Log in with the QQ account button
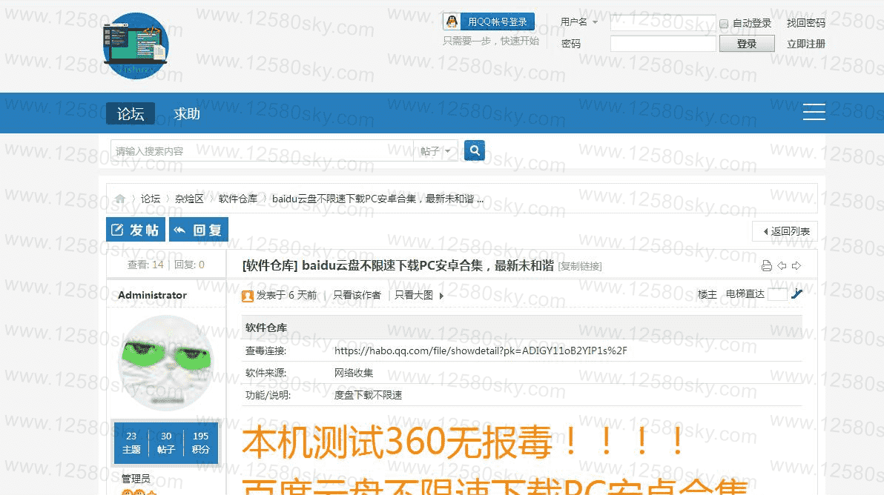The image size is (884, 495). tap(488, 22)
